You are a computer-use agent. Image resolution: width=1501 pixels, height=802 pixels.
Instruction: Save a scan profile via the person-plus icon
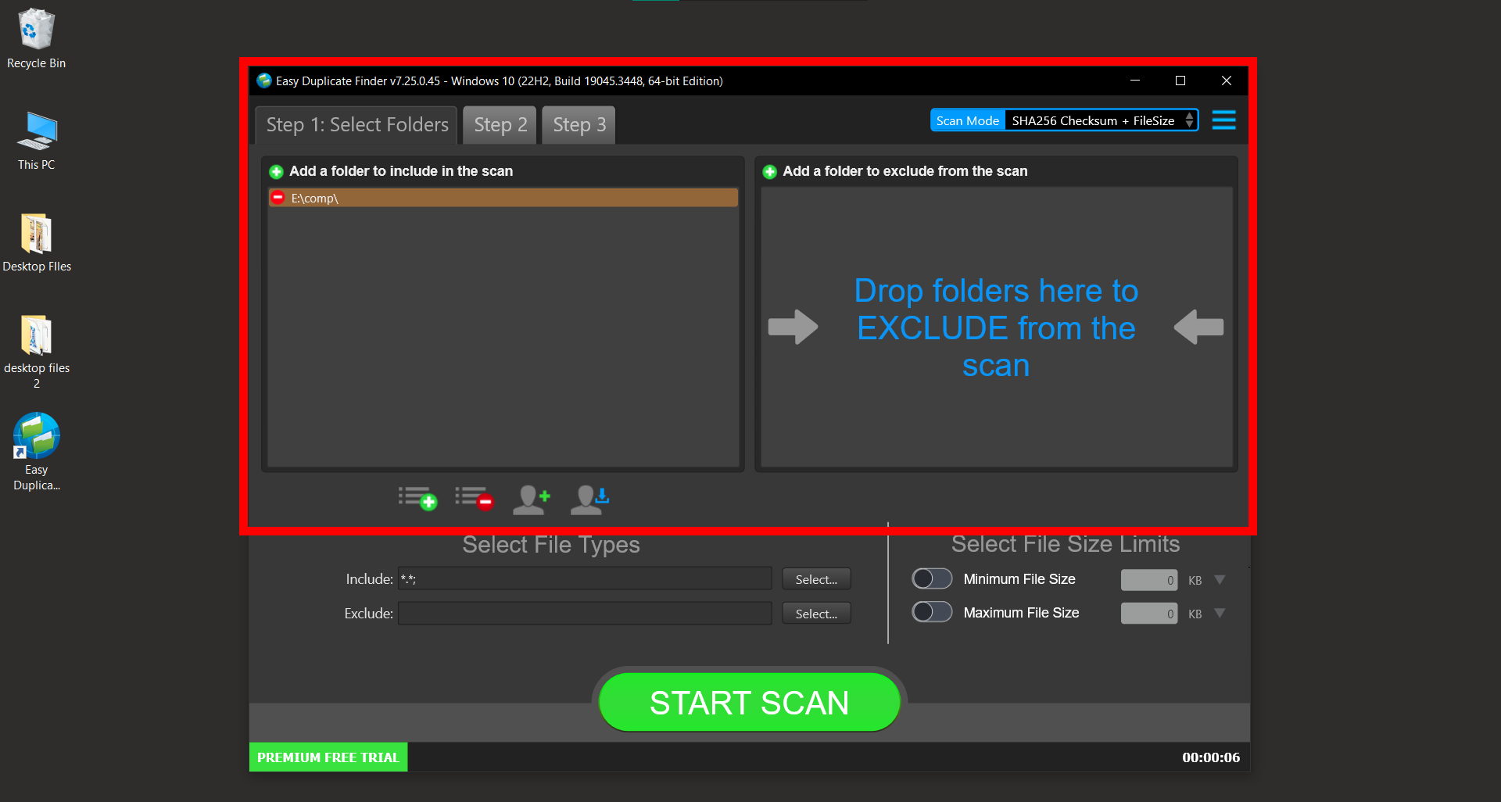[x=532, y=499]
